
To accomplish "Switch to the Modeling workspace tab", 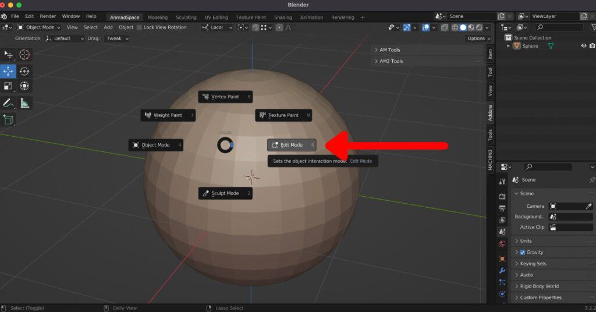I will 157,17.
